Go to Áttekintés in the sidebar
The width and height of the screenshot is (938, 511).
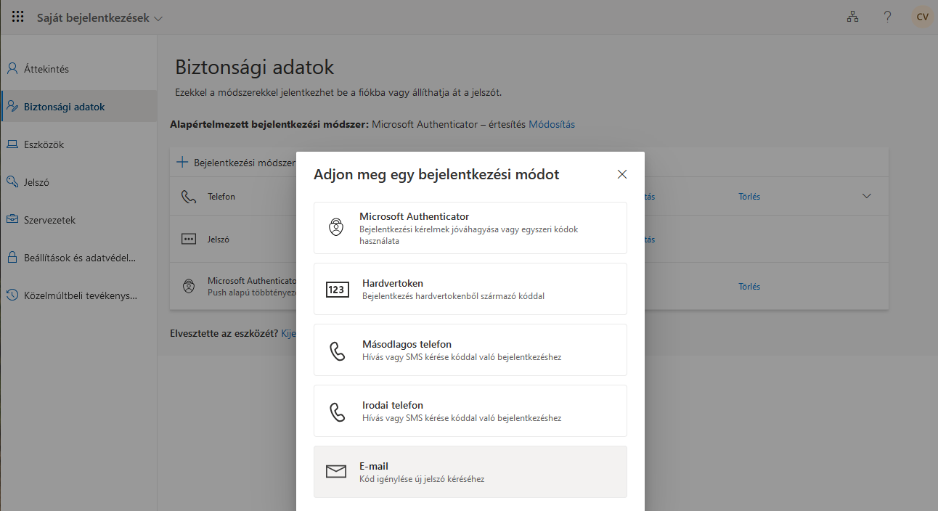coord(78,69)
